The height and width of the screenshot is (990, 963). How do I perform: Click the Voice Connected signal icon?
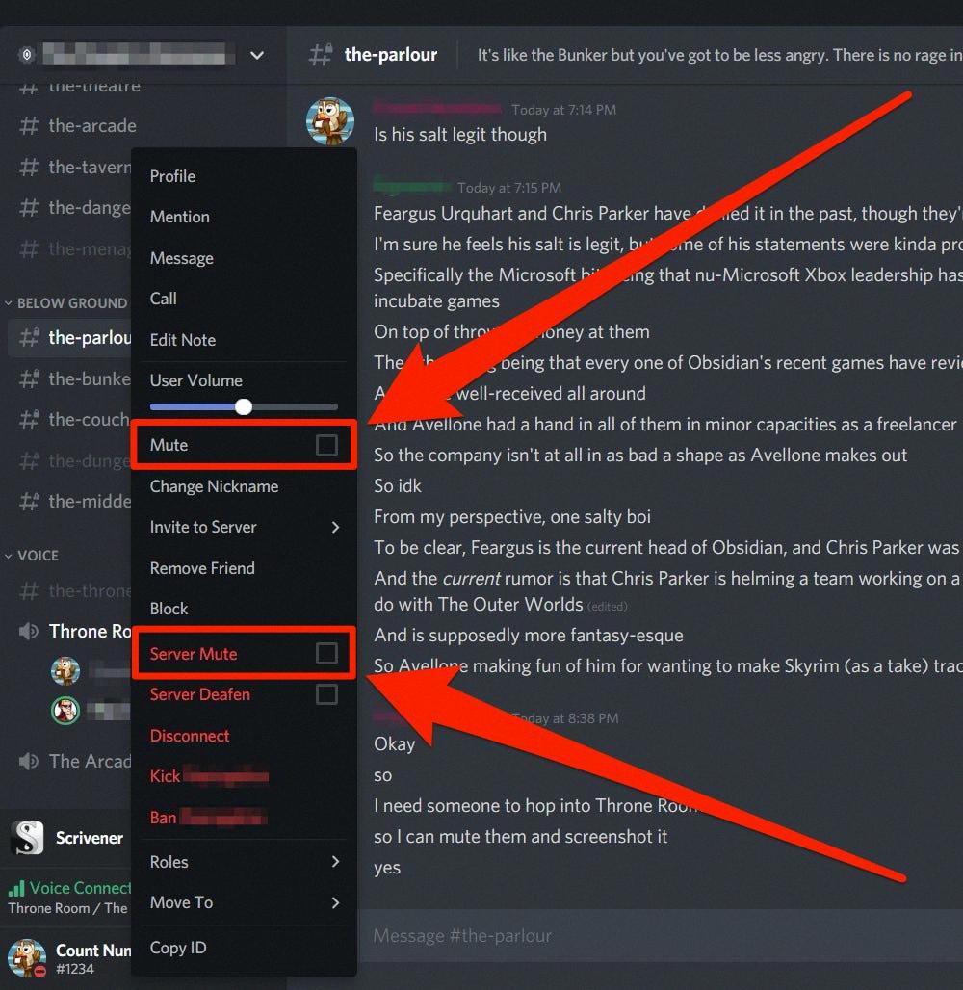[x=16, y=888]
